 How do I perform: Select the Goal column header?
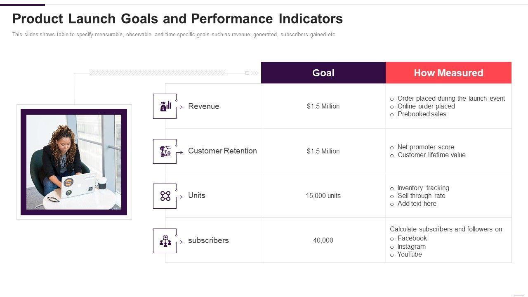click(x=323, y=73)
